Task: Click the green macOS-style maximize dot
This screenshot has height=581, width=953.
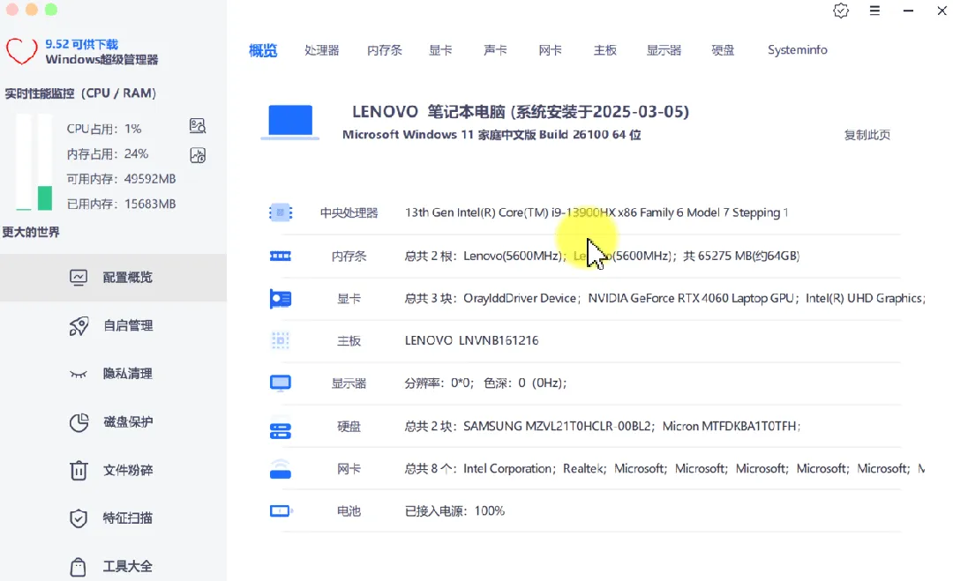Action: click(52, 10)
